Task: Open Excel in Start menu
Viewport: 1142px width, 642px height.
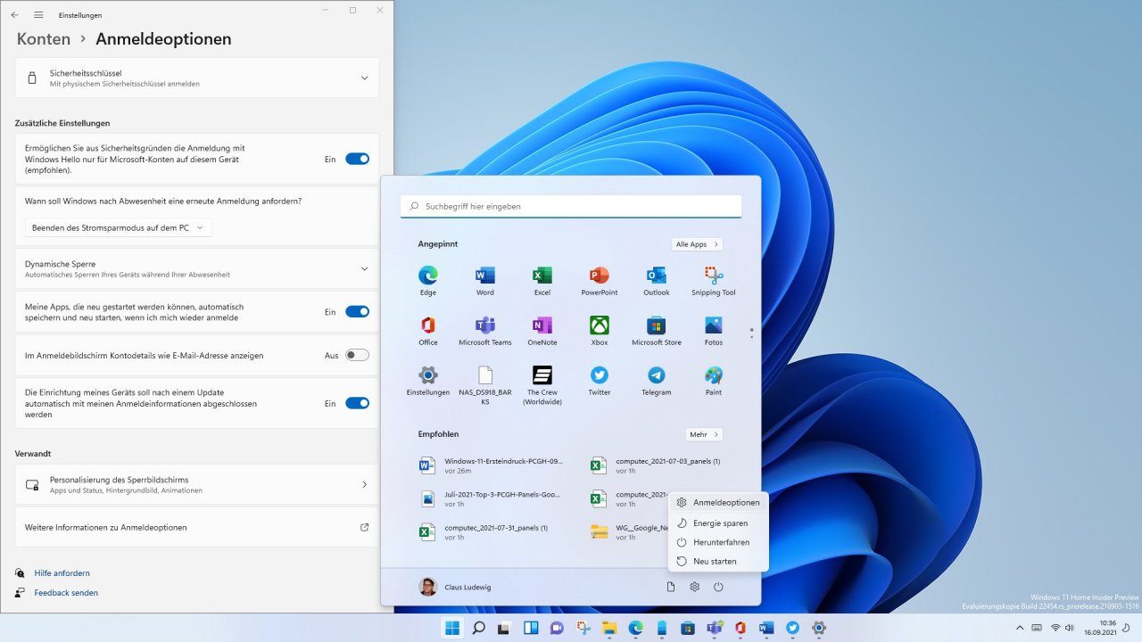Action: click(x=542, y=280)
